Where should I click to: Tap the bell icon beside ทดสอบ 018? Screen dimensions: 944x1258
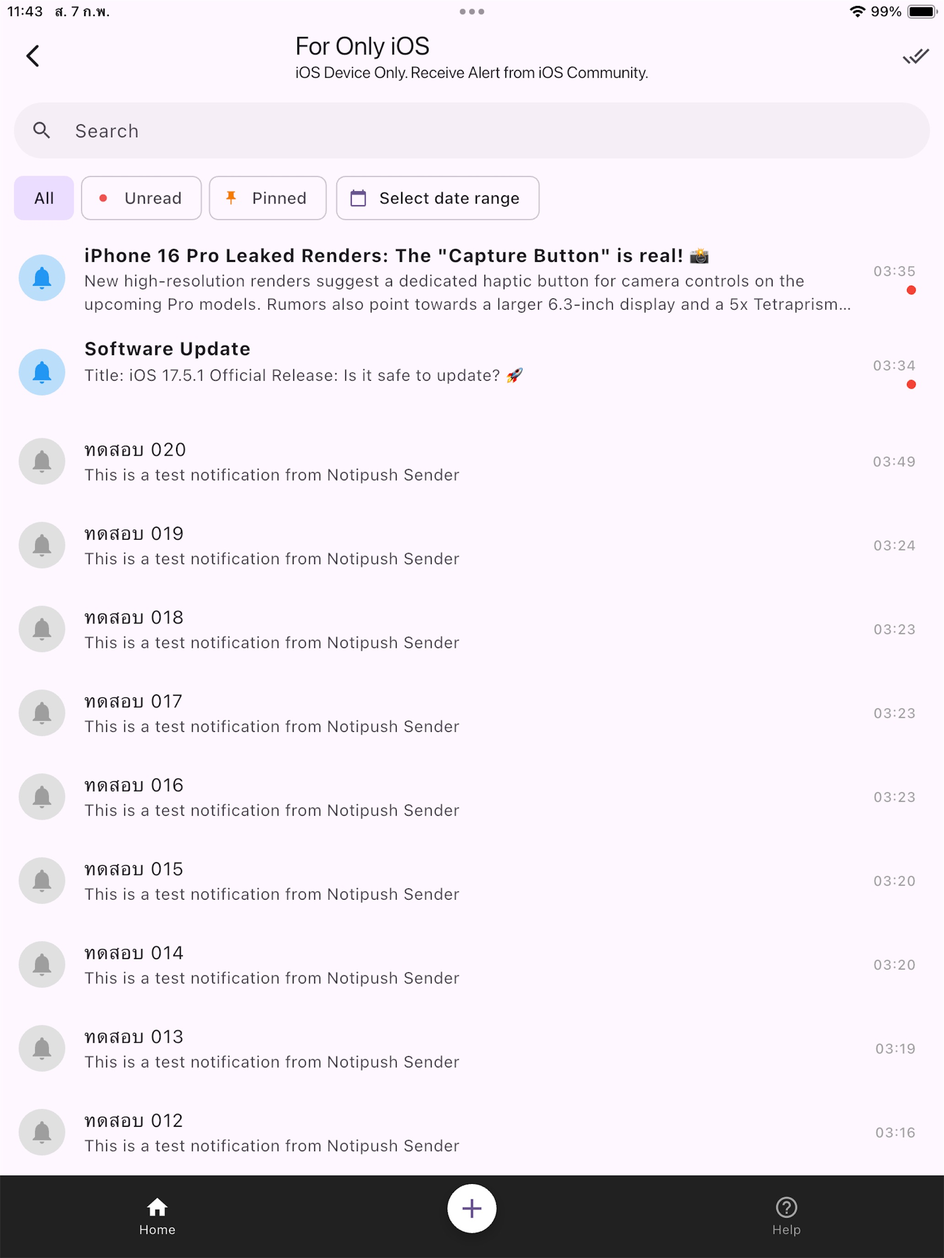[x=42, y=629]
